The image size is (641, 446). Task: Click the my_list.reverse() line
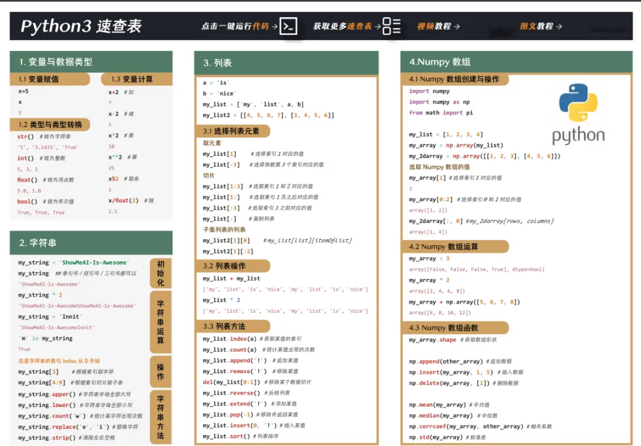246,393
